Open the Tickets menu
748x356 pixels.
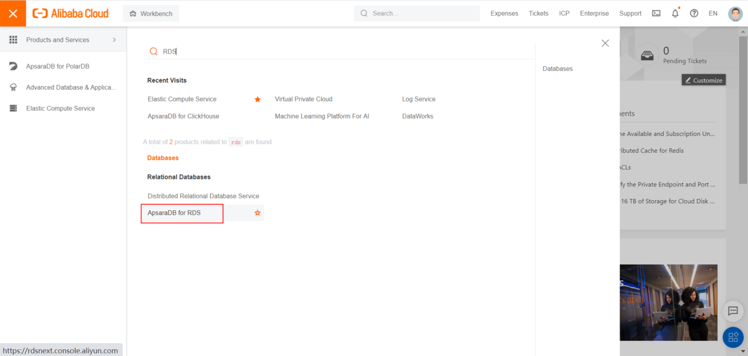tap(539, 13)
